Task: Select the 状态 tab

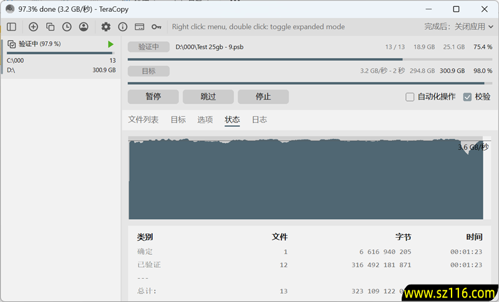Action: 232,120
